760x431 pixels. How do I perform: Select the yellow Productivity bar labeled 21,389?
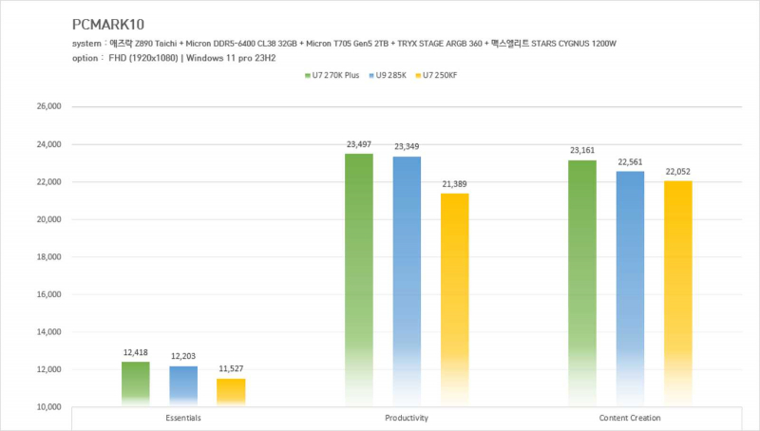(454, 294)
